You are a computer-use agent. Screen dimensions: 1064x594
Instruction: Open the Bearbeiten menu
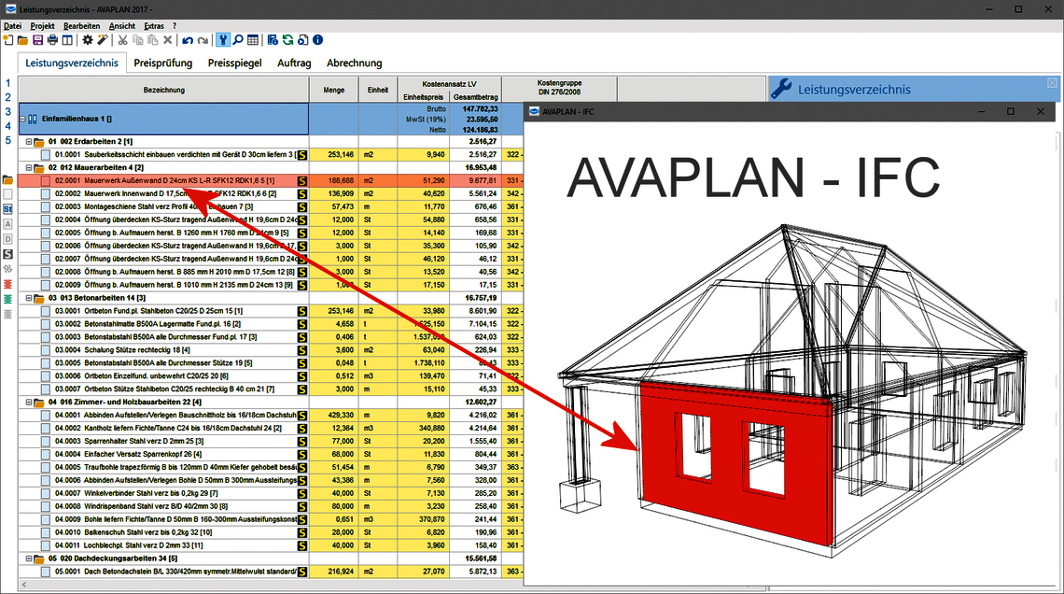pyautogui.click(x=81, y=26)
